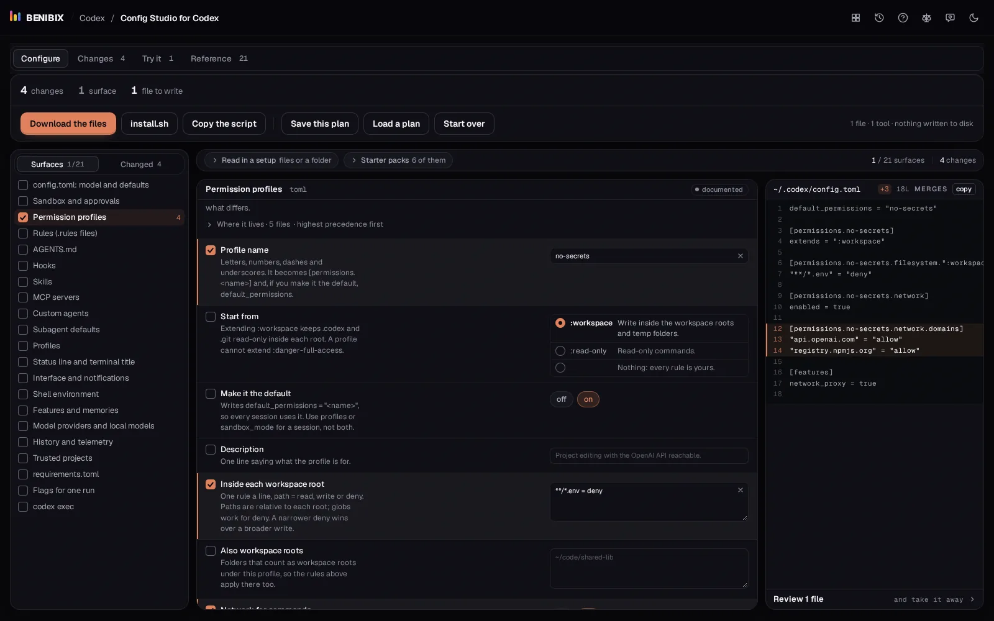Enable Also workspace roots checkbox
994x621 pixels.
click(x=211, y=551)
